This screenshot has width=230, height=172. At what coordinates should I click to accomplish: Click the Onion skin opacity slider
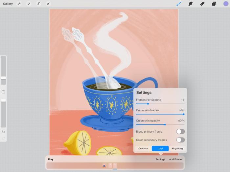coord(160,125)
